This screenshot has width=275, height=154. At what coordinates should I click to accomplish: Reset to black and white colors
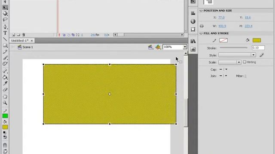point(5,133)
